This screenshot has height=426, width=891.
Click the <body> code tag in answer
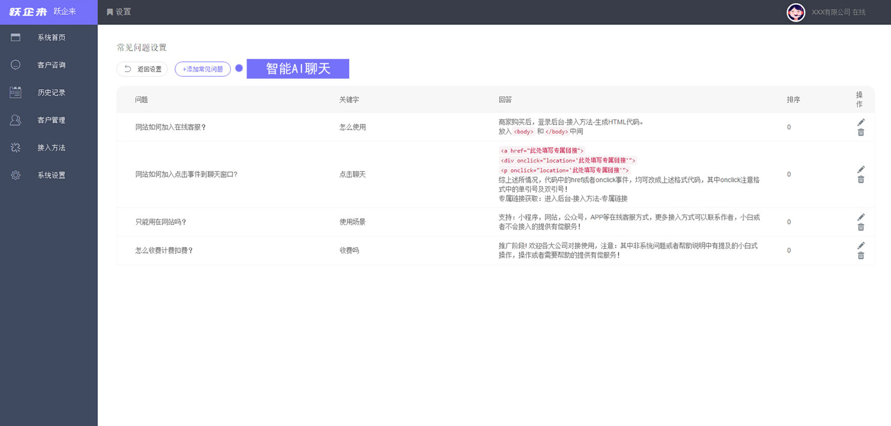tap(524, 131)
